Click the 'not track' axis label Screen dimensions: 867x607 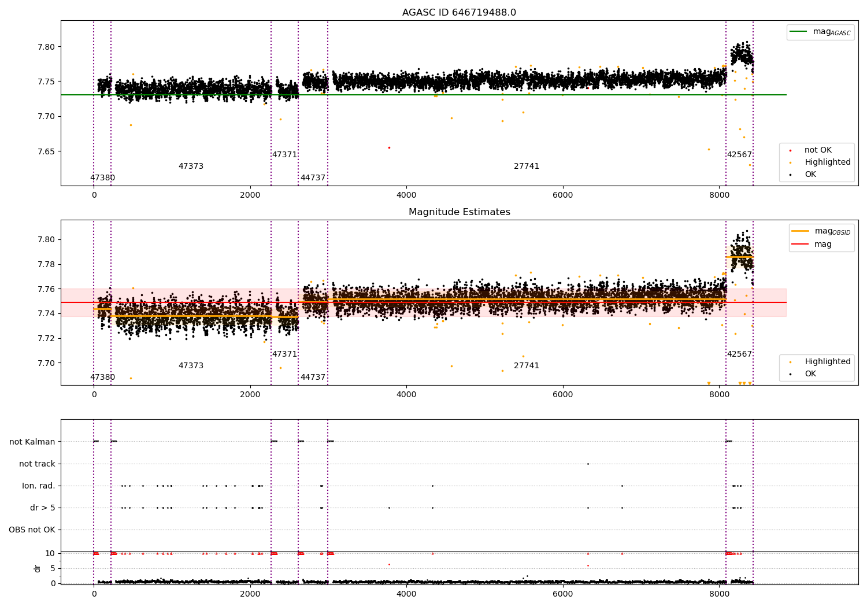(x=37, y=464)
